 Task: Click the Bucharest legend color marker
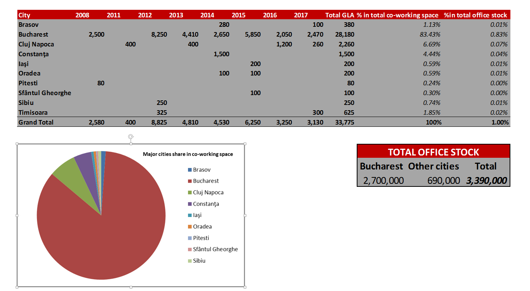coord(190,181)
